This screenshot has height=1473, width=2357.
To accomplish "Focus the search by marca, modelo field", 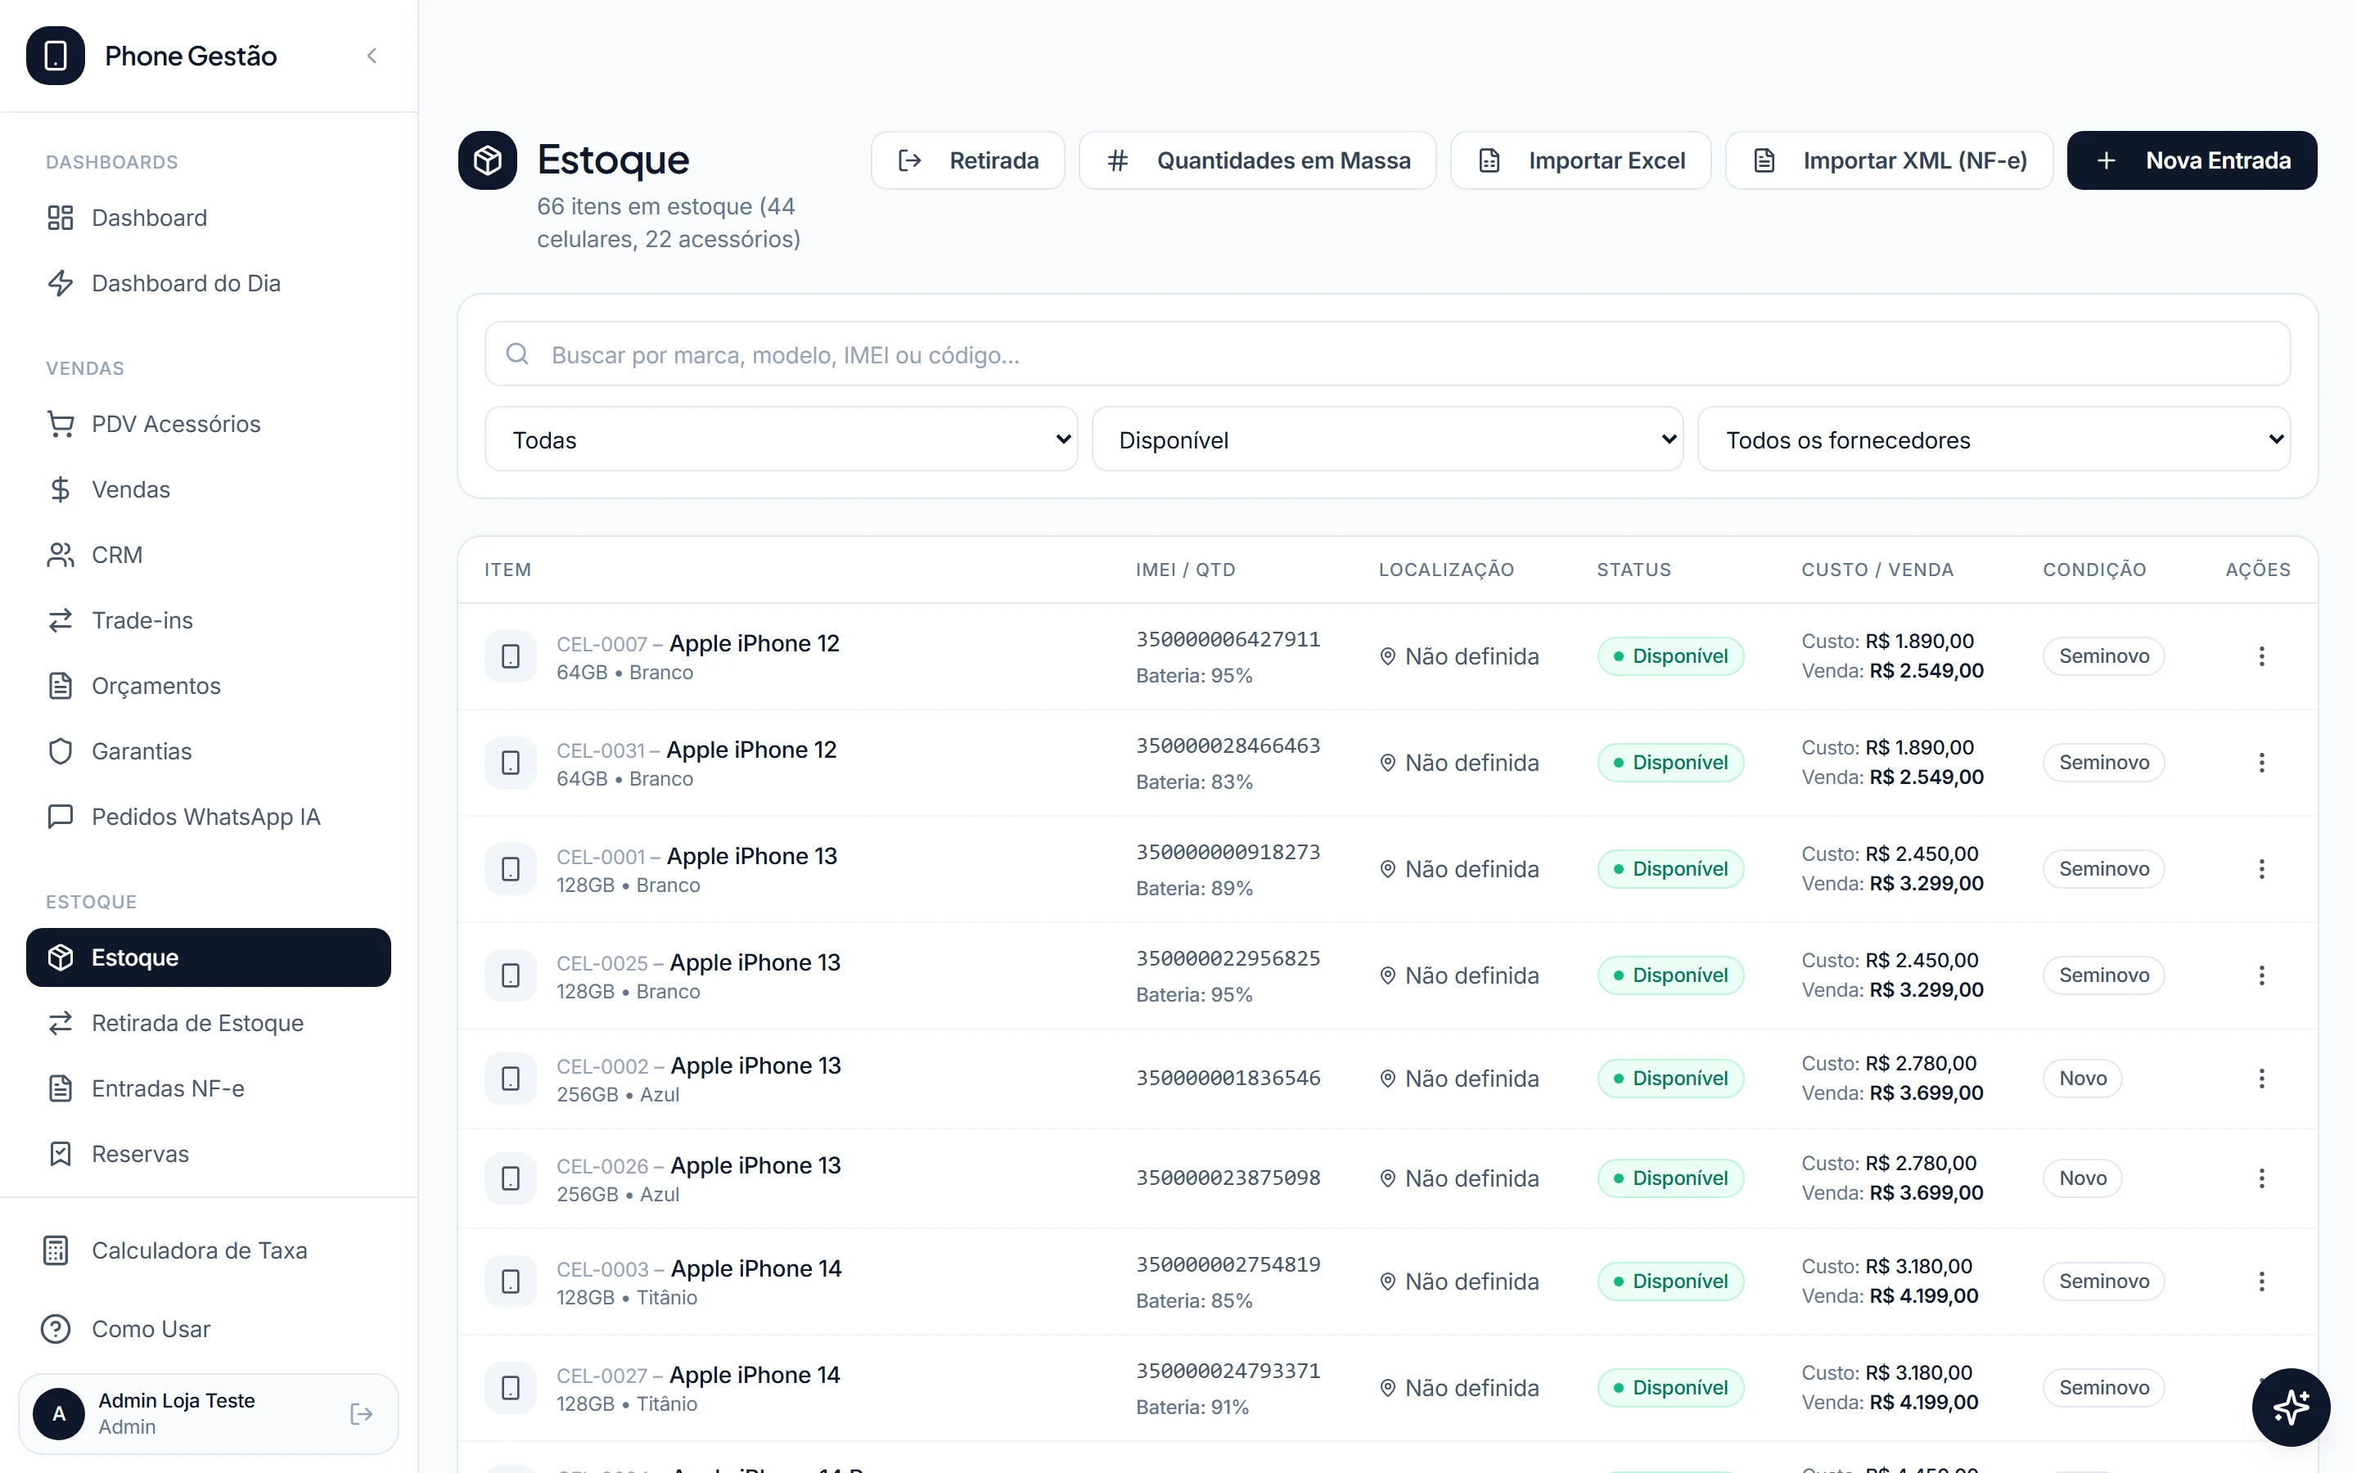I will (x=1387, y=354).
